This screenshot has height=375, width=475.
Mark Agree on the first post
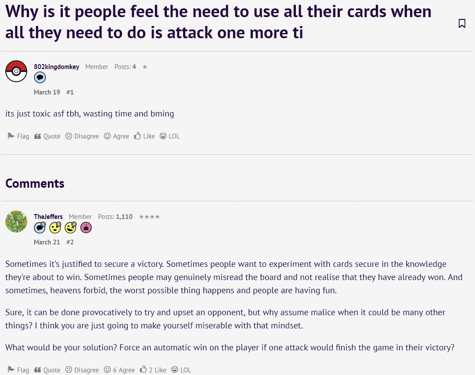(116, 136)
